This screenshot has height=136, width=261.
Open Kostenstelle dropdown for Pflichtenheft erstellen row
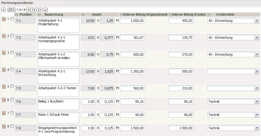click(x=257, y=54)
